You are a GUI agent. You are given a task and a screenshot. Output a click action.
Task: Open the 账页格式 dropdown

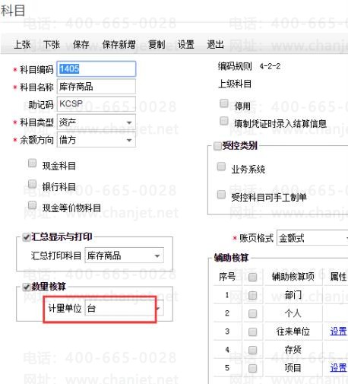pyautogui.click(x=312, y=238)
